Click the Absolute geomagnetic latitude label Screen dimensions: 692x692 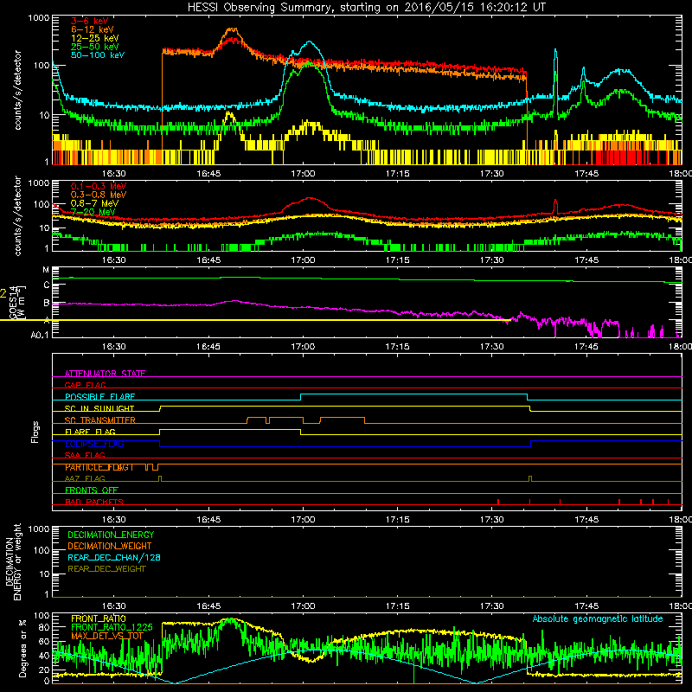click(598, 618)
